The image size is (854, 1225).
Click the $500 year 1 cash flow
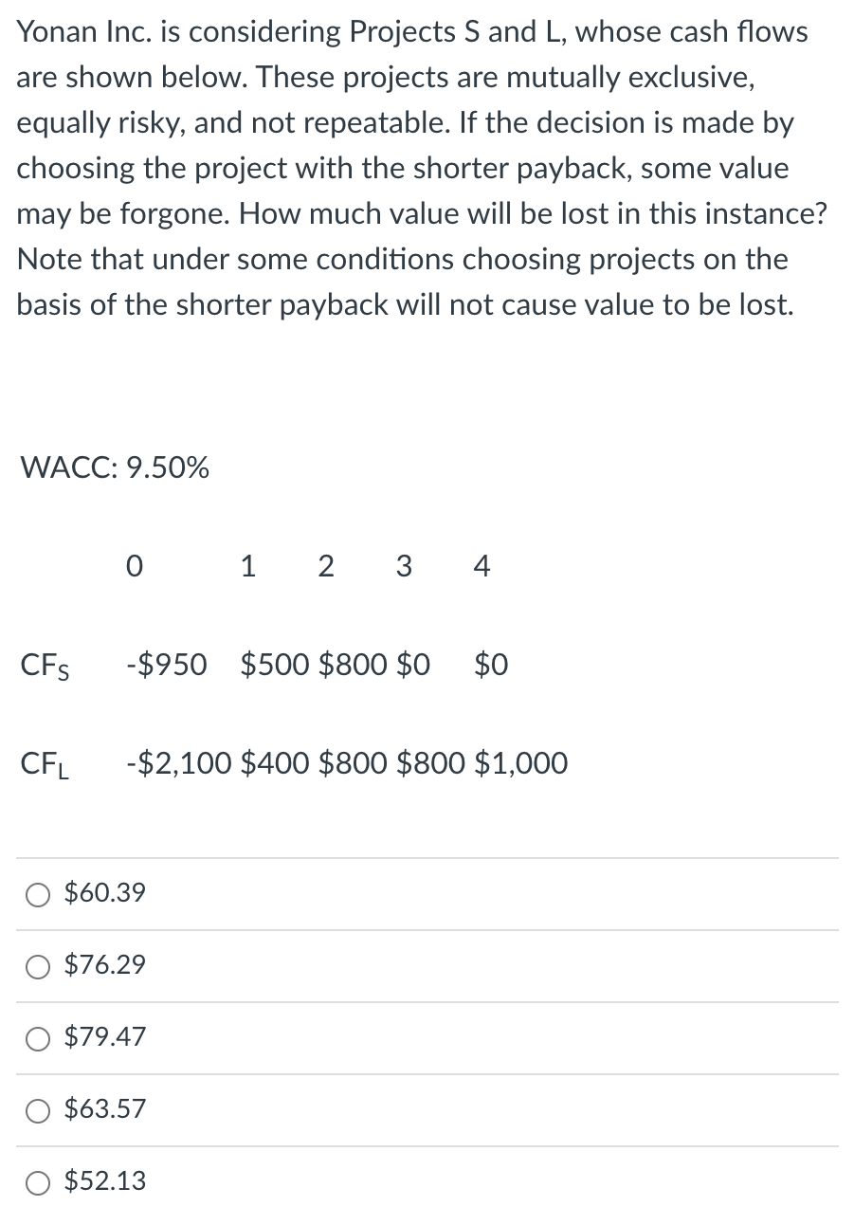click(277, 666)
